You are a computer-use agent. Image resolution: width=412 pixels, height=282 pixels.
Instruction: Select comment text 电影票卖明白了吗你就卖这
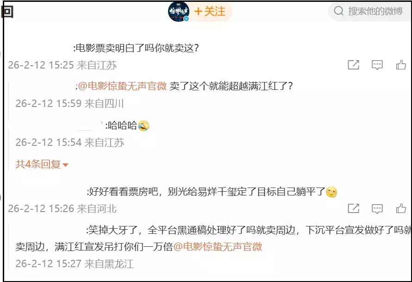pyautogui.click(x=135, y=48)
